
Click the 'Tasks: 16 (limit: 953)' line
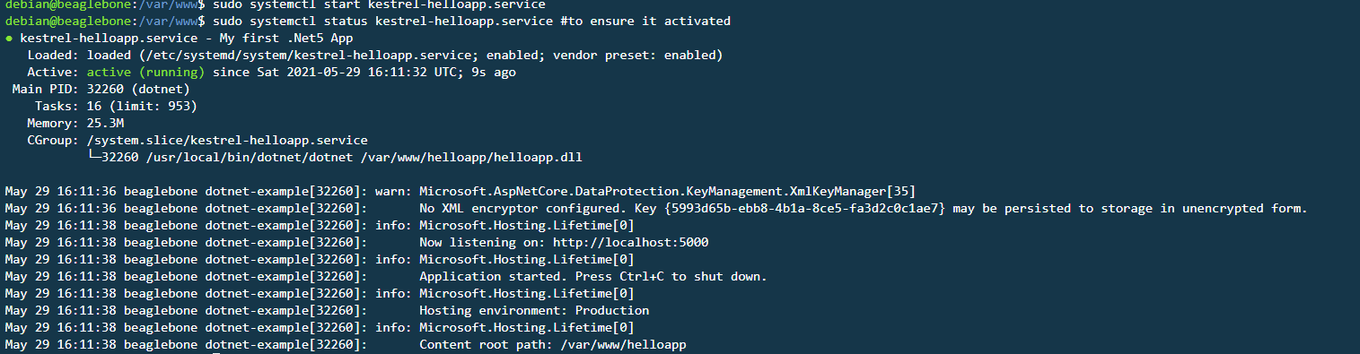[x=116, y=106]
